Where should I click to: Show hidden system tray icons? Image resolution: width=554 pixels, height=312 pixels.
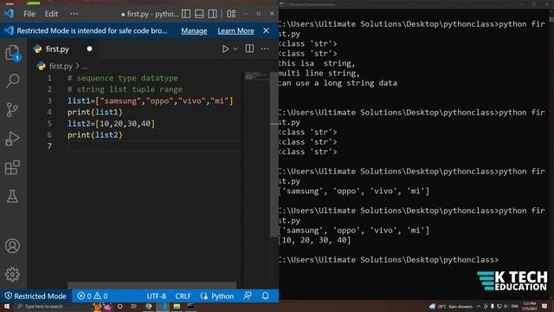(479, 306)
